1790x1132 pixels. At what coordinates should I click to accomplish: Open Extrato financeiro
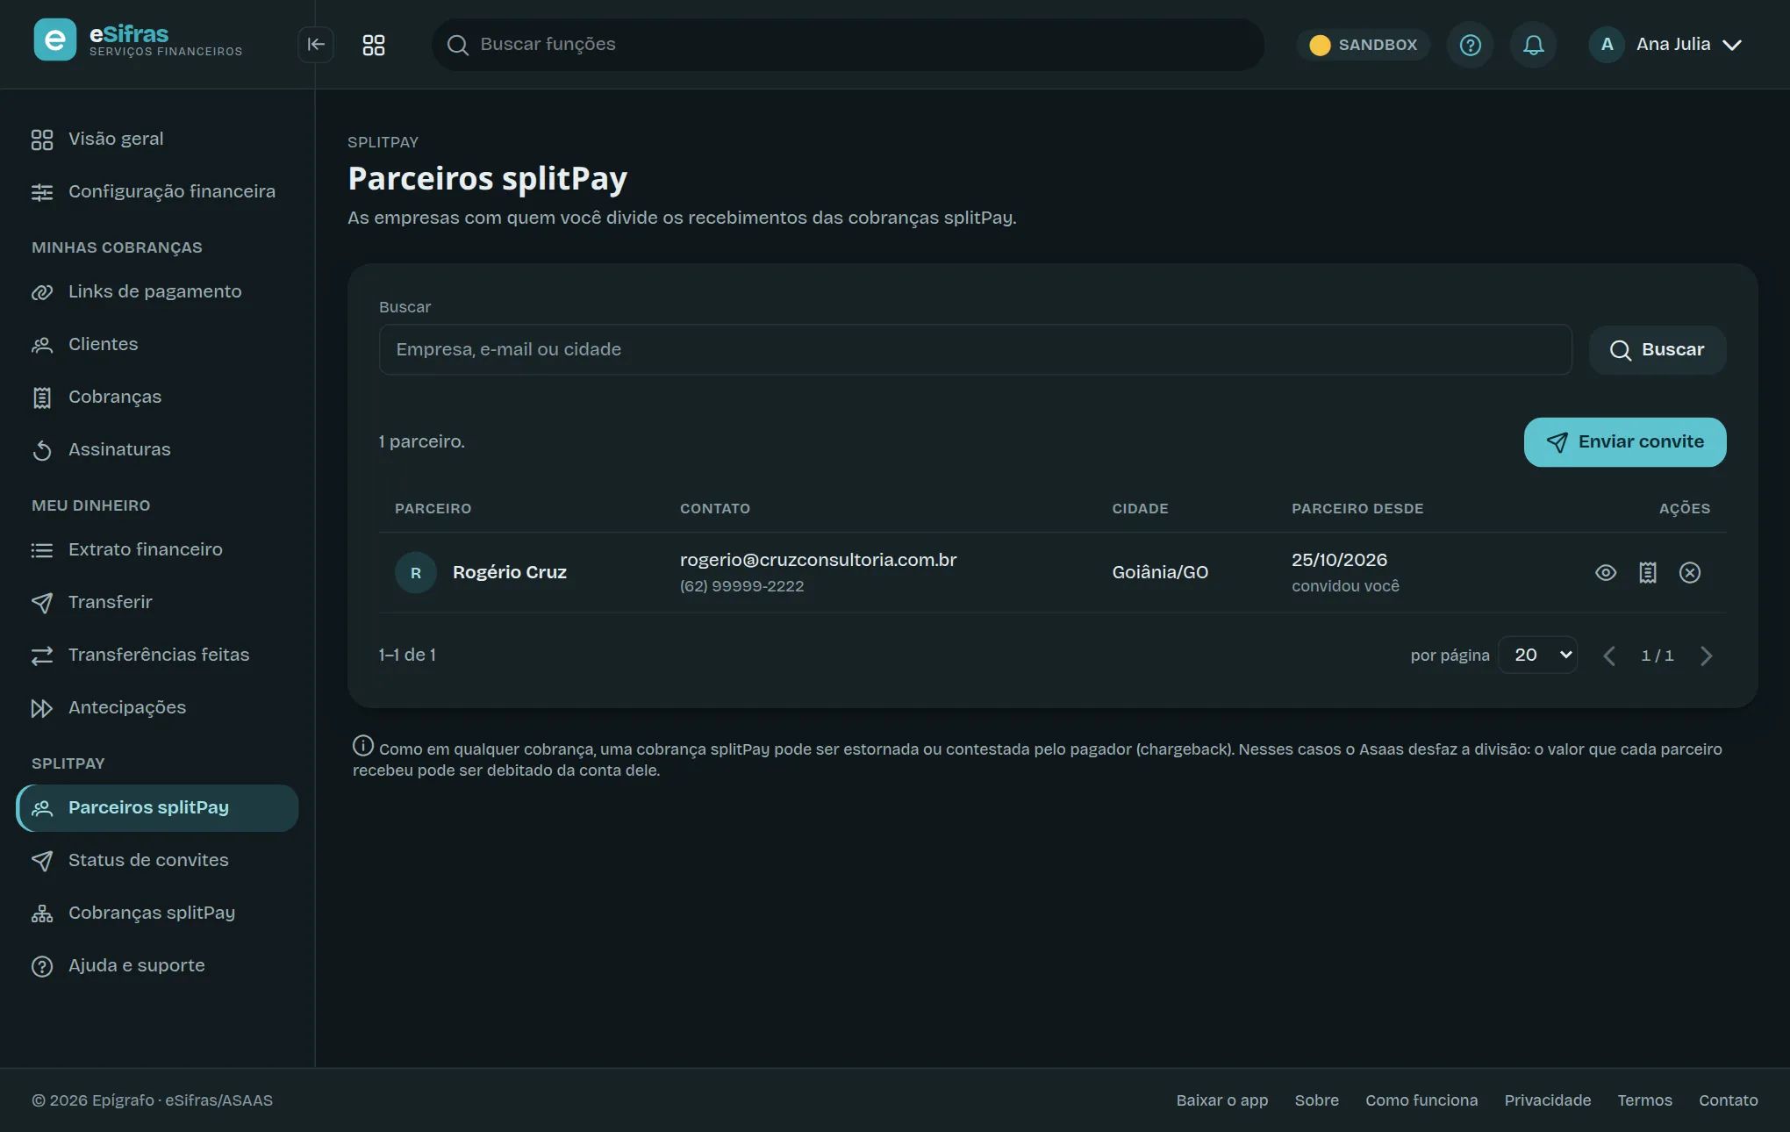[157, 549]
